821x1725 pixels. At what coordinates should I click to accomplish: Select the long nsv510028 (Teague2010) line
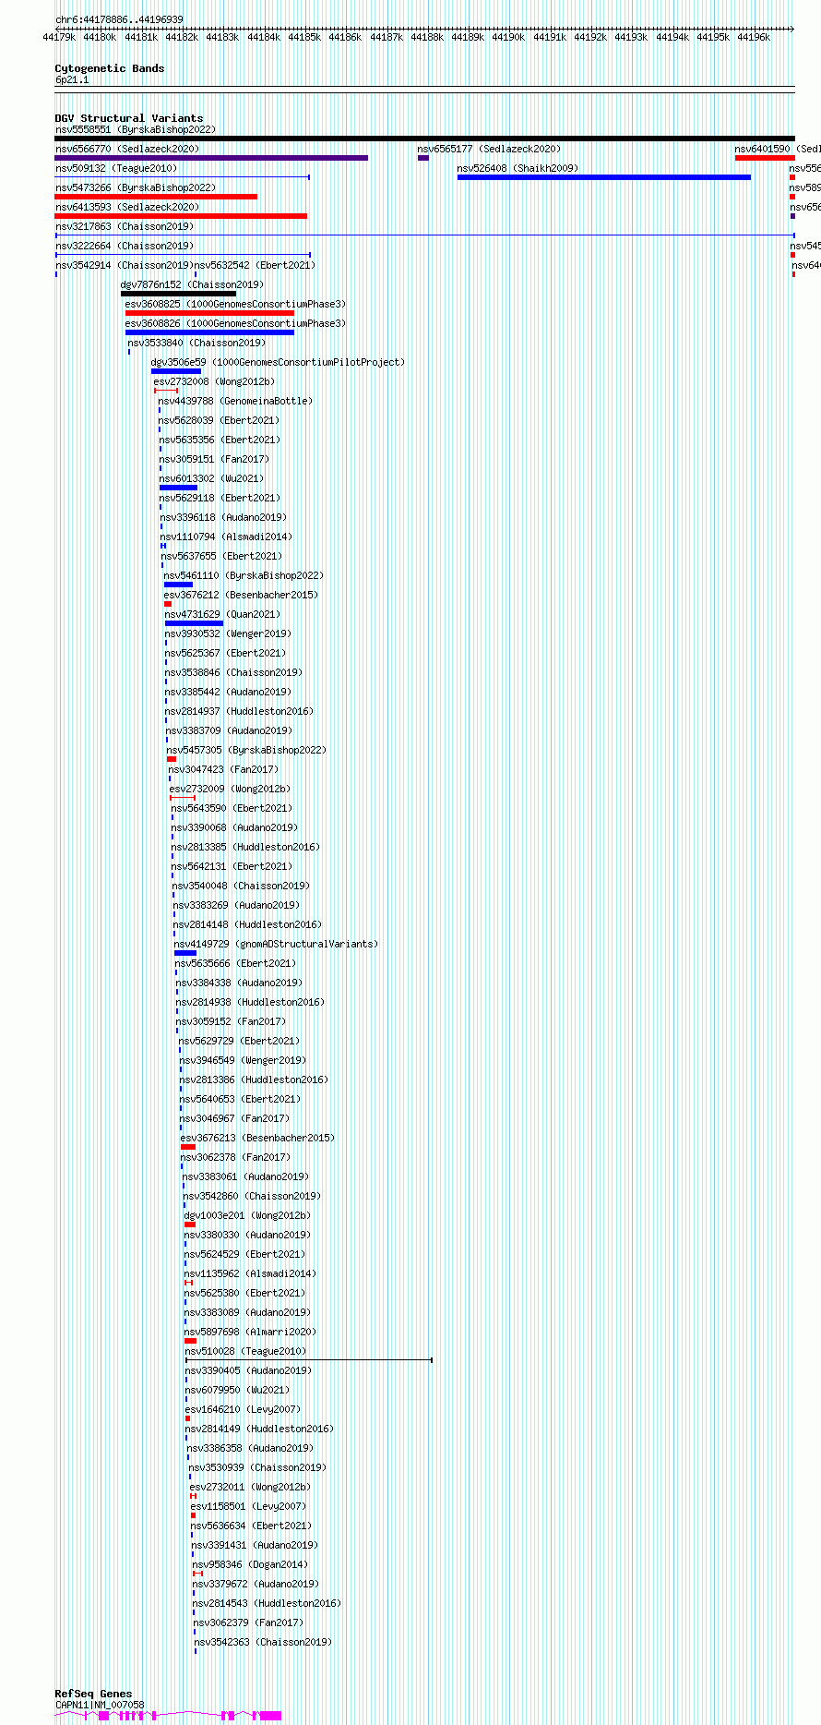click(309, 1359)
